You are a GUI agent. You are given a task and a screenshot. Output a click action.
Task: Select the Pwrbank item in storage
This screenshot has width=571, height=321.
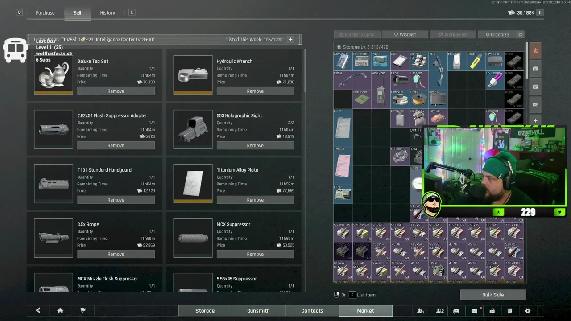click(494, 61)
